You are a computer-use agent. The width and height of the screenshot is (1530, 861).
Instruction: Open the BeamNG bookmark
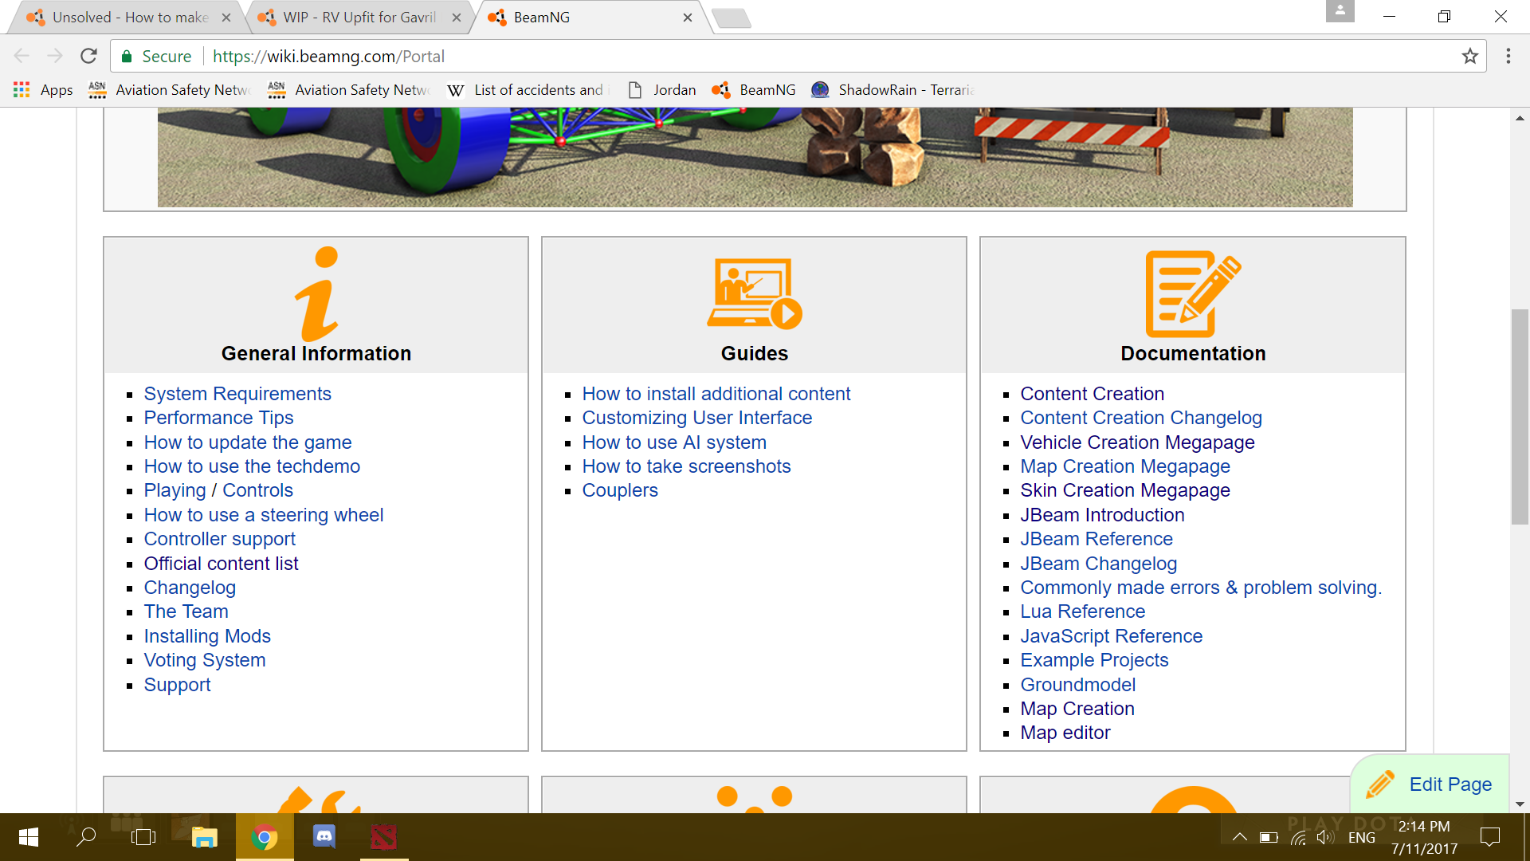(x=754, y=89)
